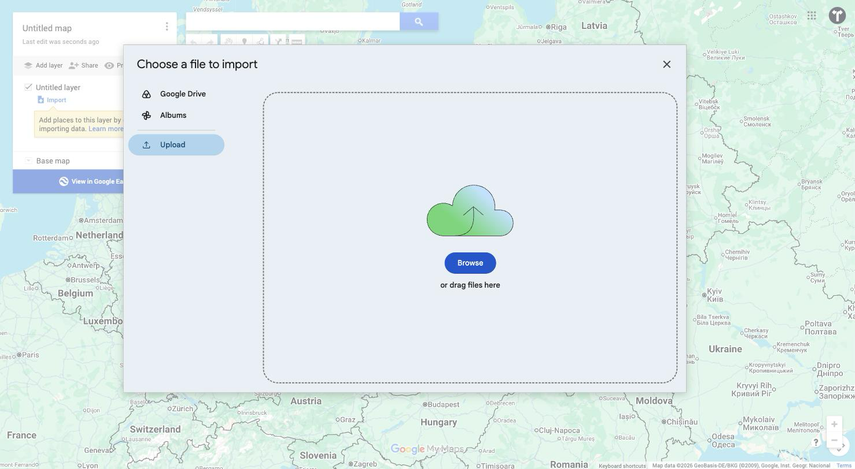Click the Last edit was seconds ago text

point(61,42)
